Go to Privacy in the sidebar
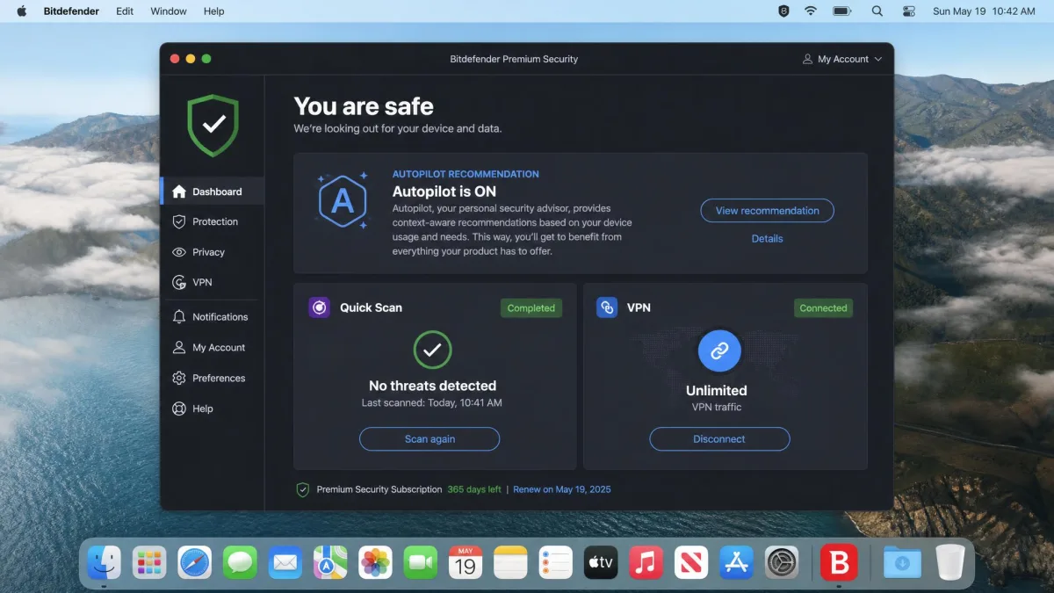 212,252
